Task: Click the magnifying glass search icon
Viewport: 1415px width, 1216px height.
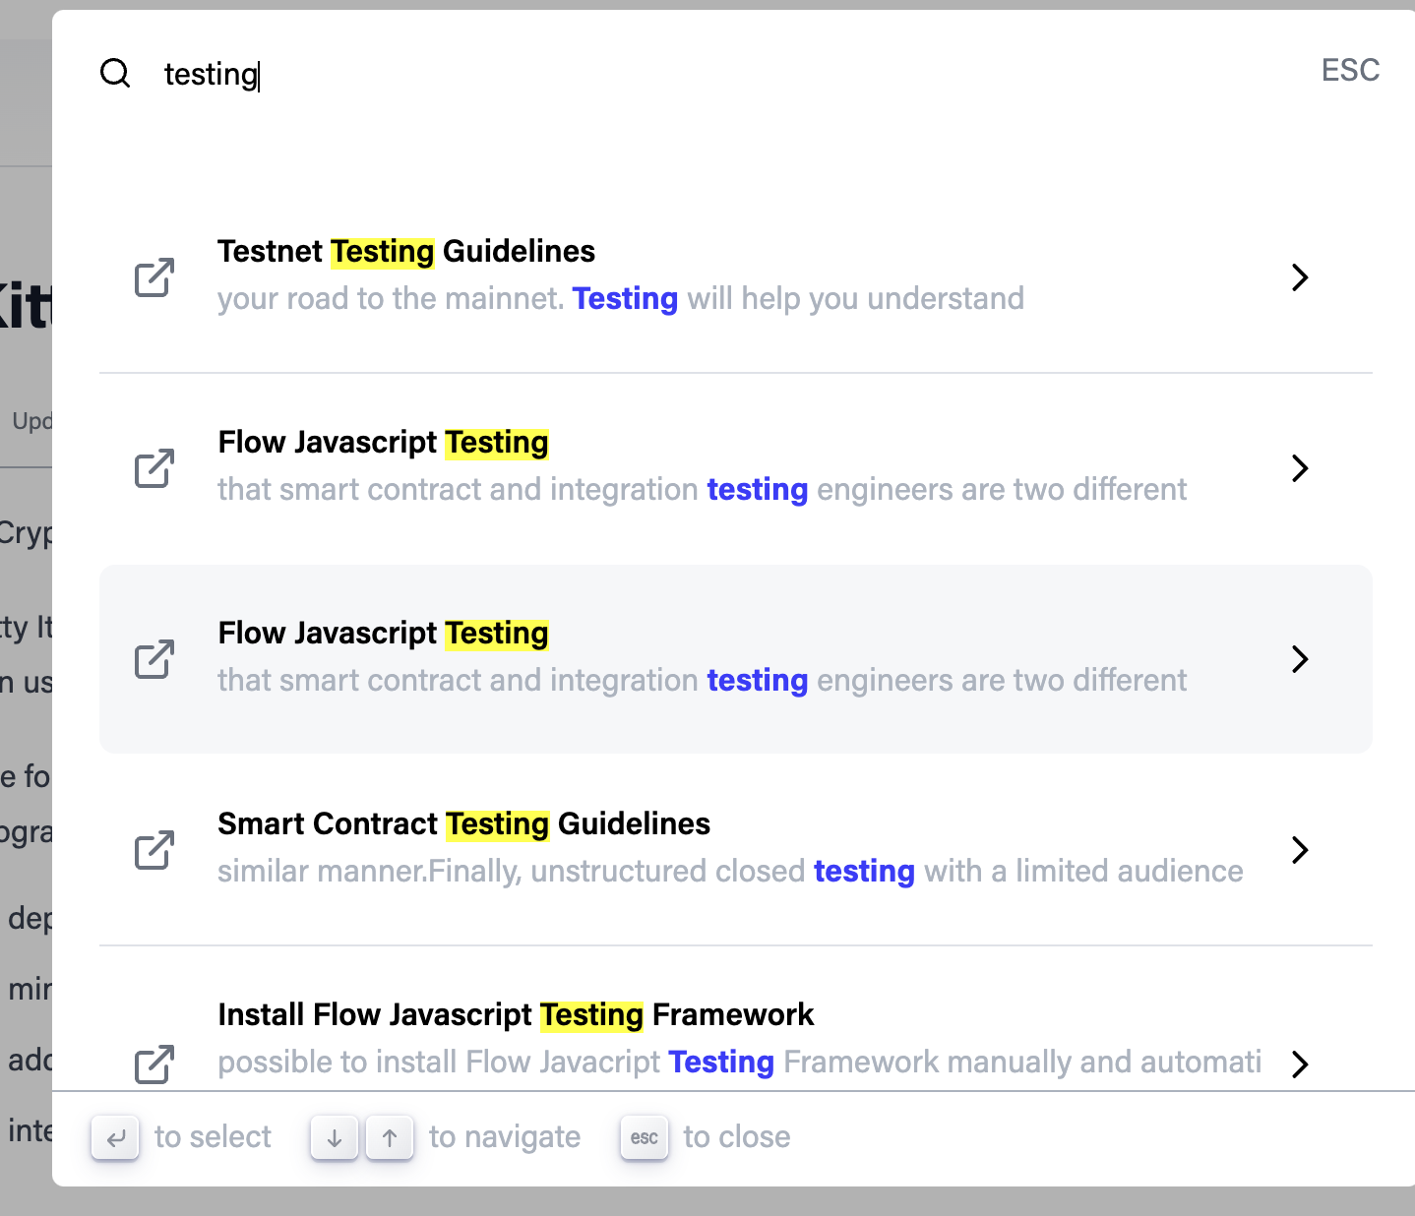Action: (x=115, y=74)
